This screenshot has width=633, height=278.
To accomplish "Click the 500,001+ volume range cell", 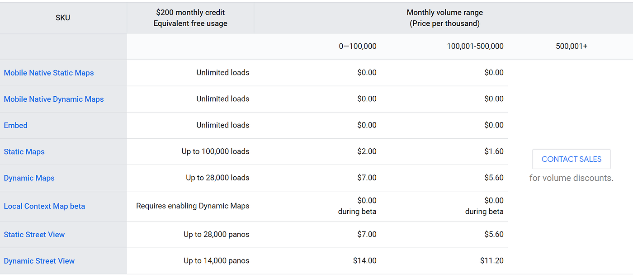I will pyautogui.click(x=572, y=46).
